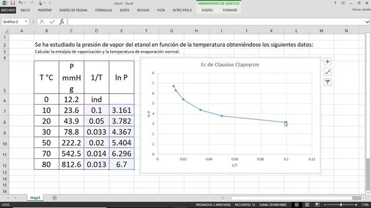371x208 pixels.
Task: Open the chart tools DISEÑO tab
Action: pyautogui.click(x=208, y=10)
